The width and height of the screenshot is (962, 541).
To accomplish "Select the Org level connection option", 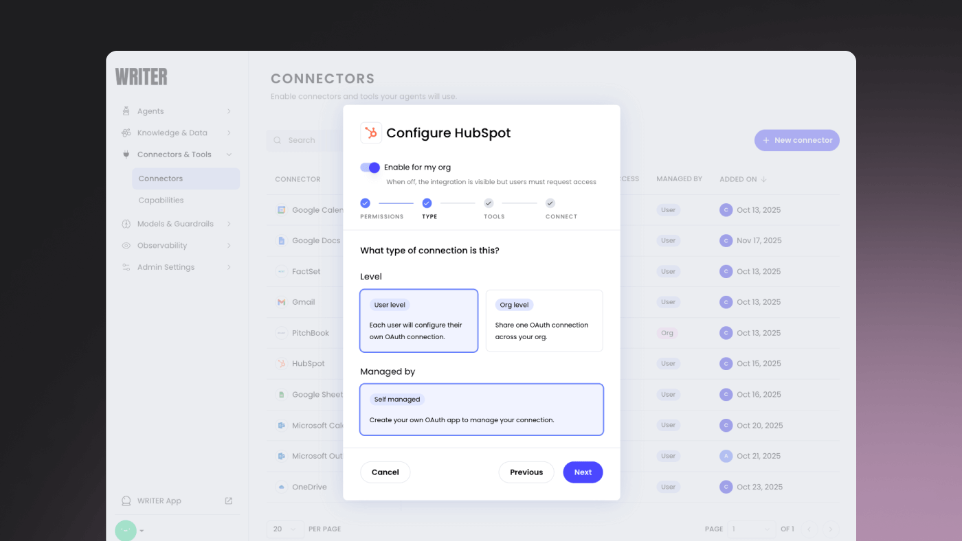I will (544, 321).
